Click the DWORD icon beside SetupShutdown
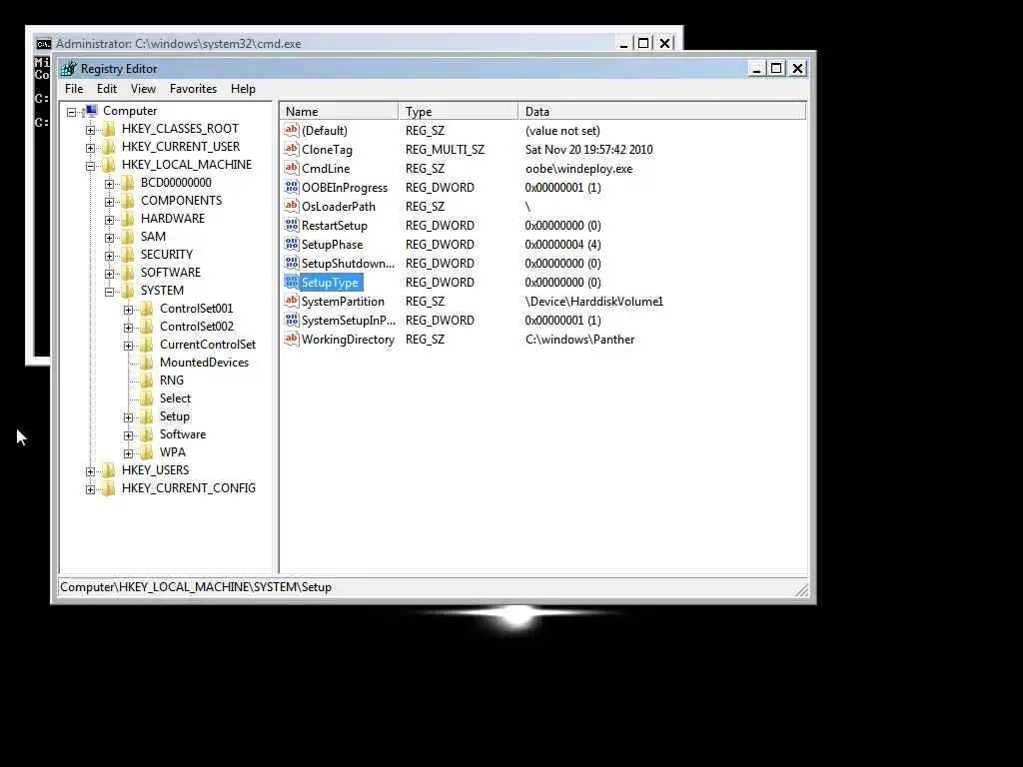 point(292,263)
